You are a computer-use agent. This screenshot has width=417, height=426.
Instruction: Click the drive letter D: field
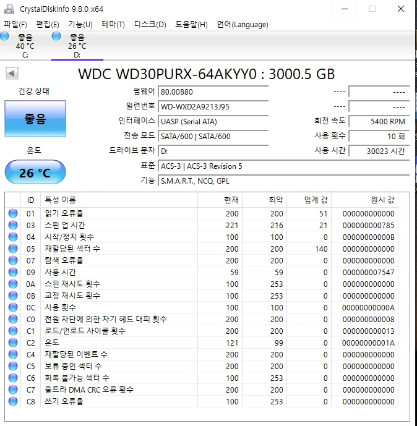[213, 151]
